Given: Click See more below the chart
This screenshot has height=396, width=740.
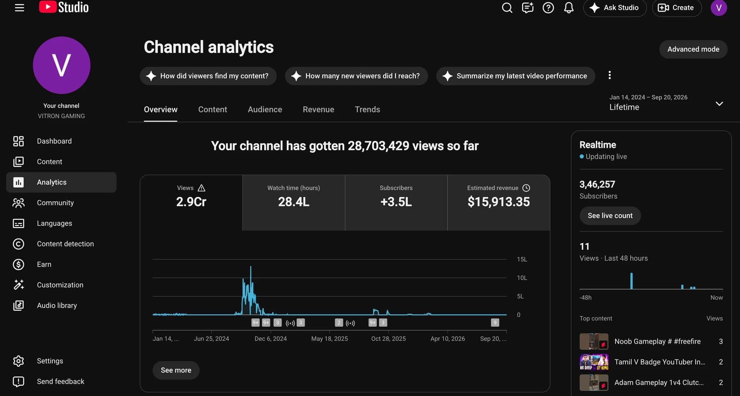Looking at the screenshot, I should [x=176, y=370].
